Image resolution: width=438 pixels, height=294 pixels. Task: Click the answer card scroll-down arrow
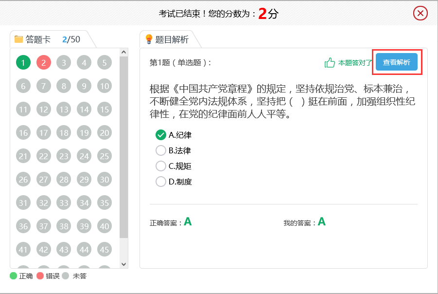coord(124,264)
